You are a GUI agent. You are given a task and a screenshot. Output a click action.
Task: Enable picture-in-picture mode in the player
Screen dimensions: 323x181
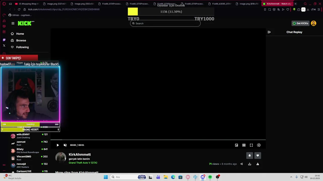(x=236, y=145)
